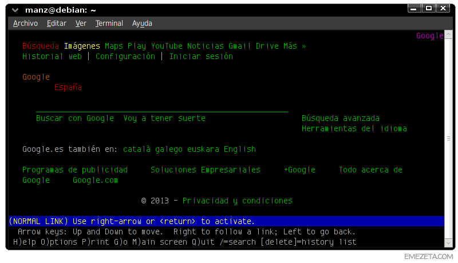
Task: Click the 'Google.es también en:' text
Action: tap(70, 150)
